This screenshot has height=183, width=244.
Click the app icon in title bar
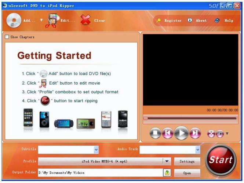coord(5,6)
